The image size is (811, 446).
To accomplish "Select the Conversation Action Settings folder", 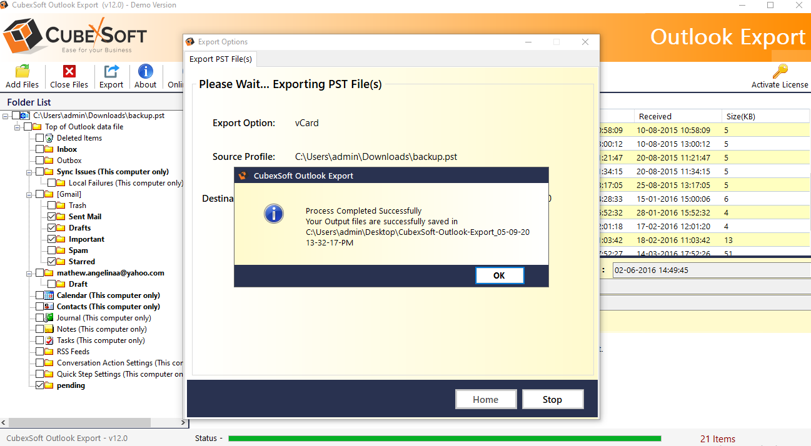I will [x=120, y=363].
